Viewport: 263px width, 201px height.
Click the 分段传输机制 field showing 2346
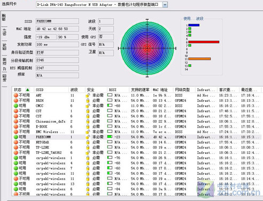click(57, 60)
